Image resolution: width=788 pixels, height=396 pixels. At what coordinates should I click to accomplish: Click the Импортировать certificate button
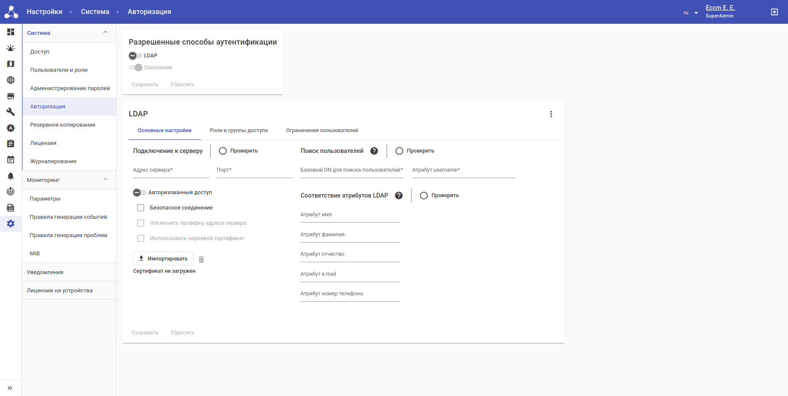163,258
